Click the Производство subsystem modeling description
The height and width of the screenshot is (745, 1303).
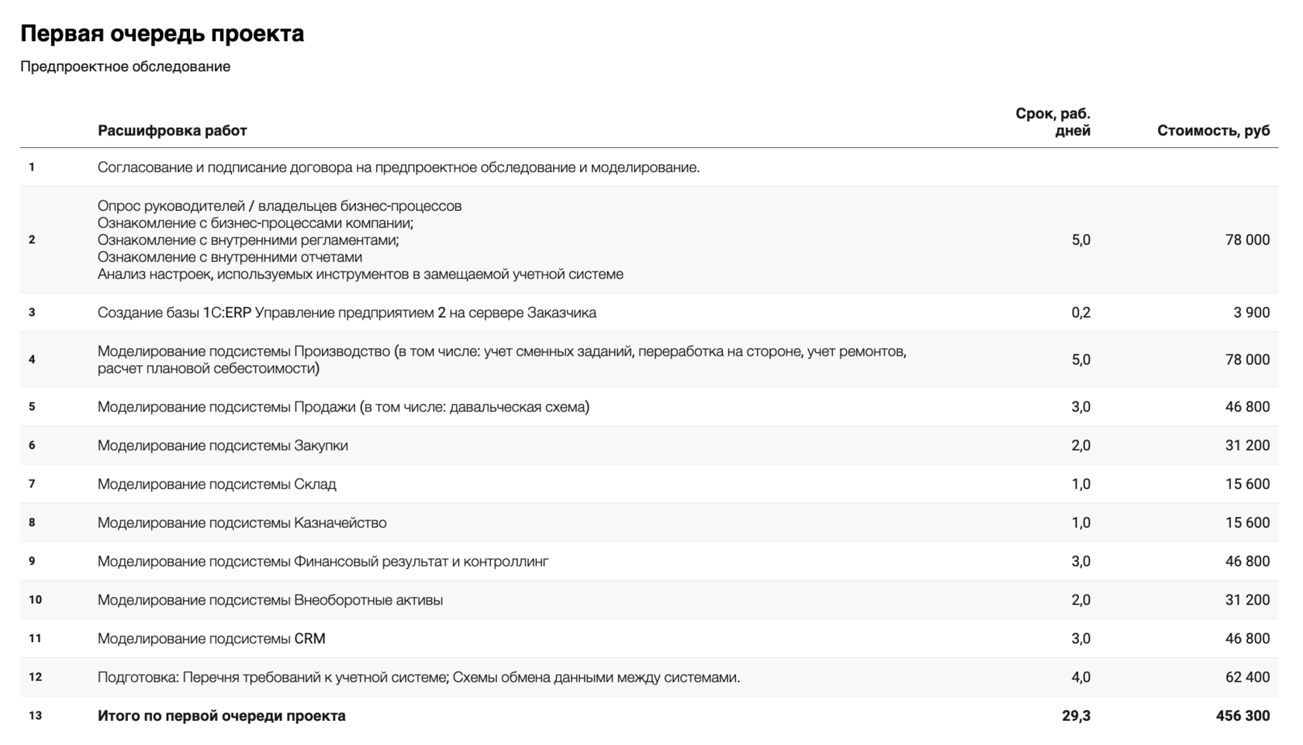[501, 360]
